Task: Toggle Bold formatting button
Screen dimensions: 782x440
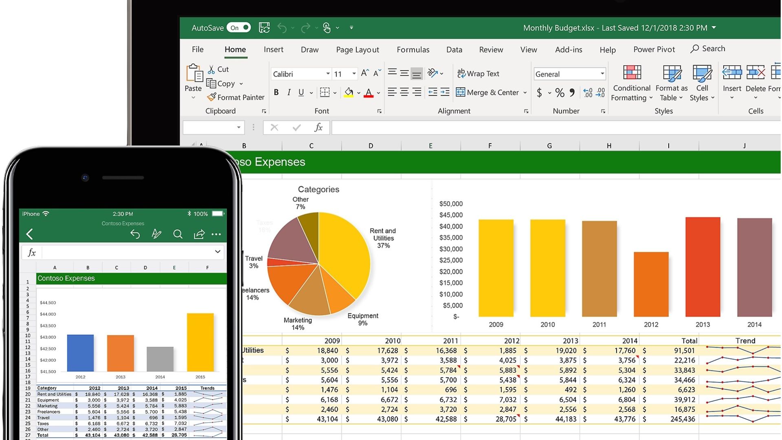Action: coord(276,92)
